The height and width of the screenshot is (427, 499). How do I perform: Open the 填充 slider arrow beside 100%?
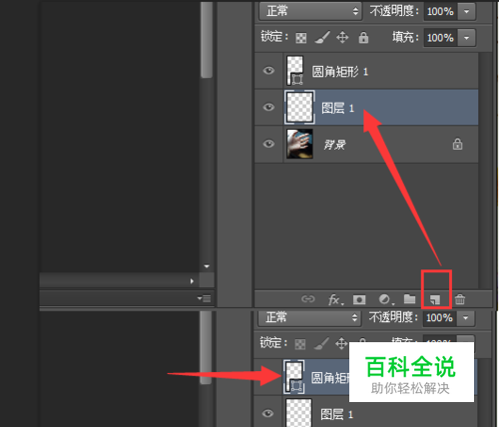(x=466, y=38)
